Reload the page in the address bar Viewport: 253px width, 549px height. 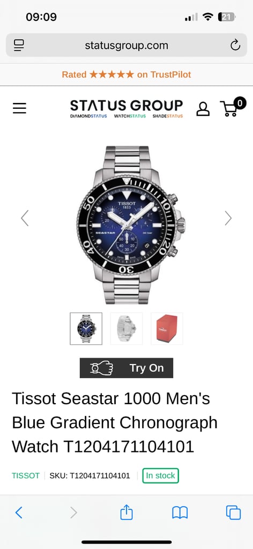point(235,45)
